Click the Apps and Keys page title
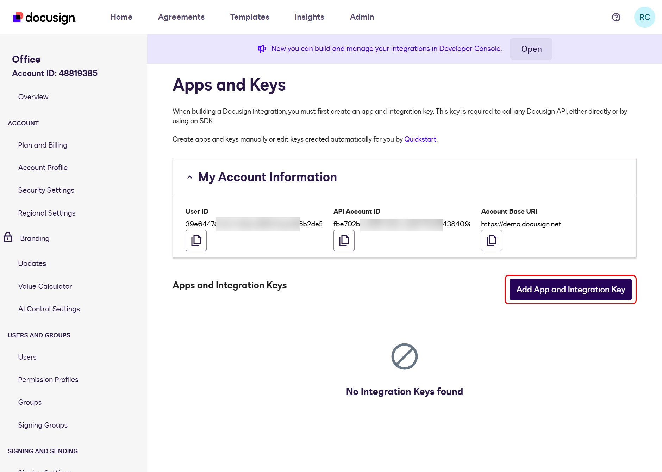This screenshot has height=472, width=662. coord(229,85)
